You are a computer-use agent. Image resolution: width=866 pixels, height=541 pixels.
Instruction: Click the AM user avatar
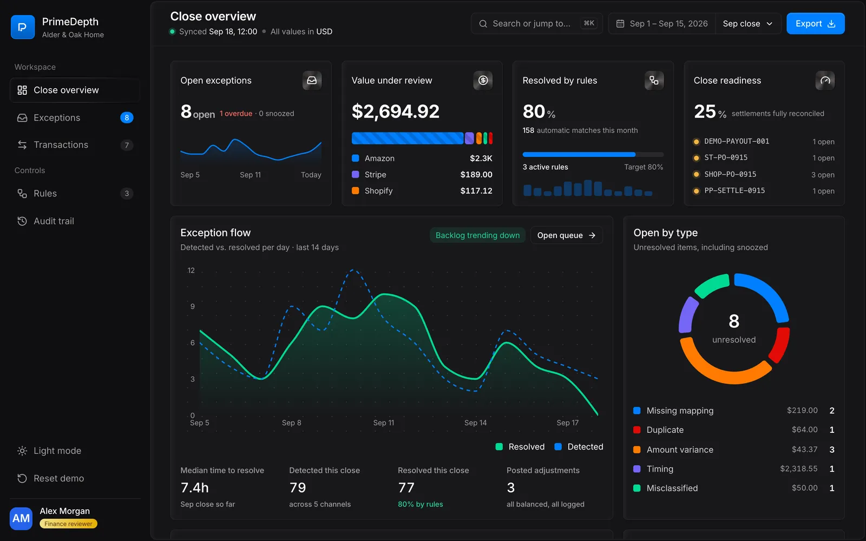coord(21,518)
